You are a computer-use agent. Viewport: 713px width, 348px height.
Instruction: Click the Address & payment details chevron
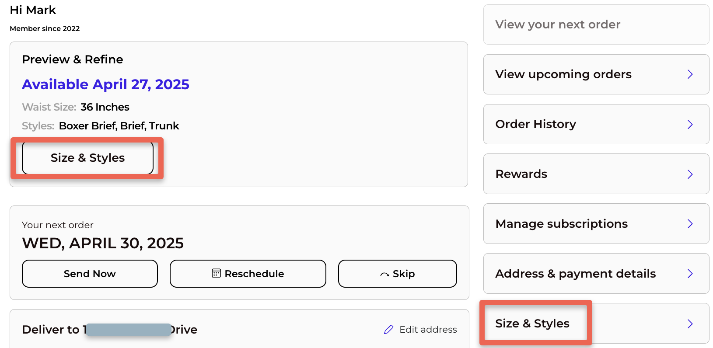click(690, 274)
